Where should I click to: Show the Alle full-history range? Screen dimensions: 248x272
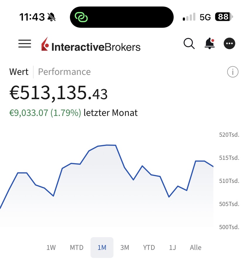196,248
